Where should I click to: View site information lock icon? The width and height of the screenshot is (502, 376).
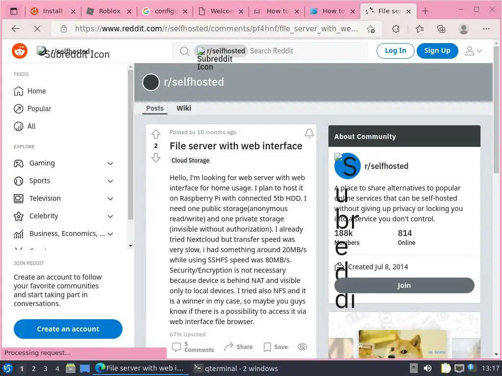(x=64, y=29)
